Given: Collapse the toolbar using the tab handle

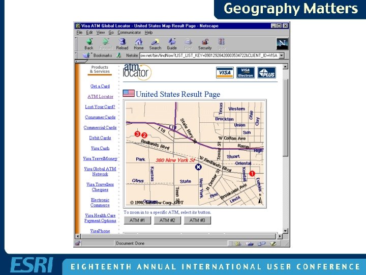Looking at the screenshot, I should tap(81, 62).
